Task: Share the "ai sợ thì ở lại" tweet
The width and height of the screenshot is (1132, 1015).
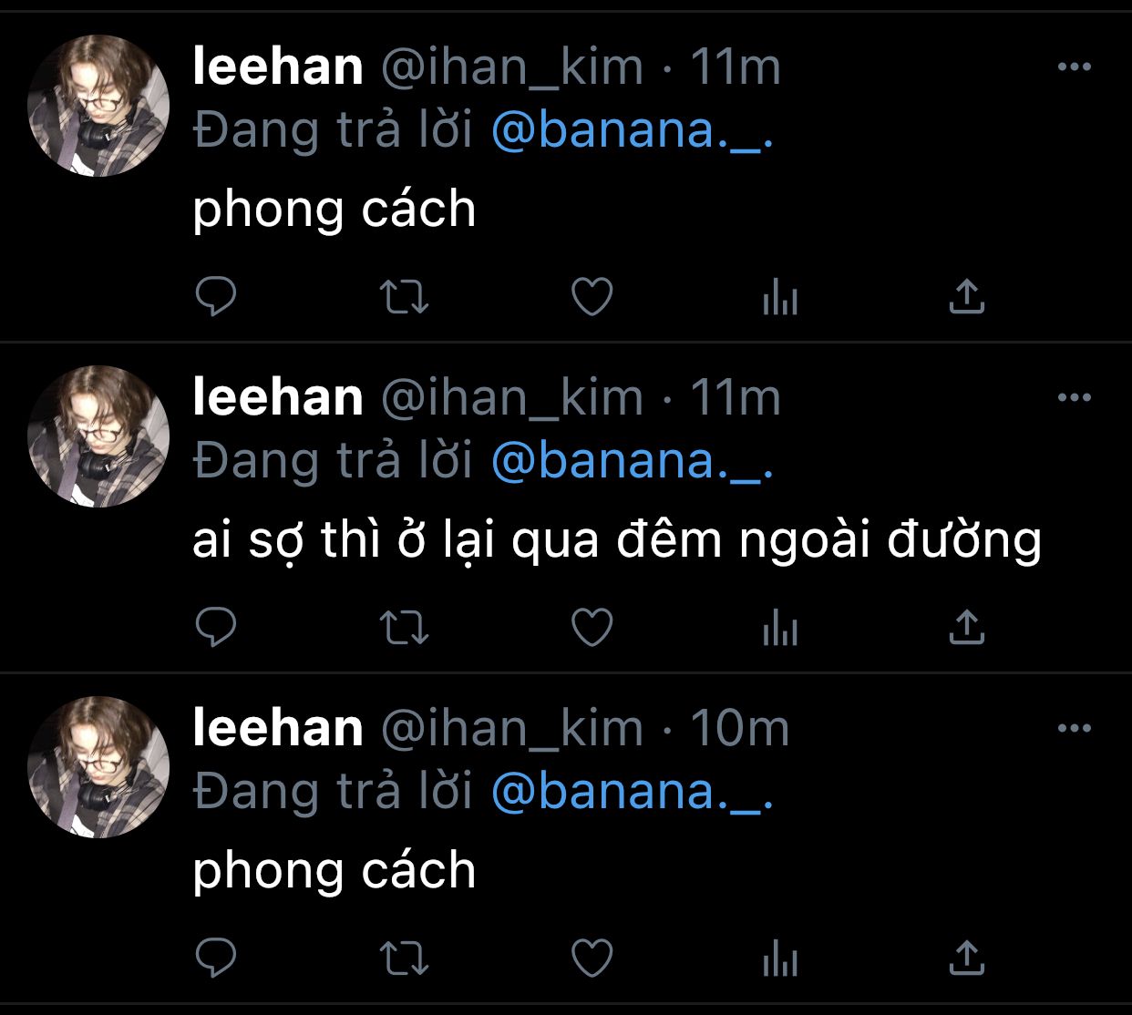Action: pyautogui.click(x=966, y=627)
